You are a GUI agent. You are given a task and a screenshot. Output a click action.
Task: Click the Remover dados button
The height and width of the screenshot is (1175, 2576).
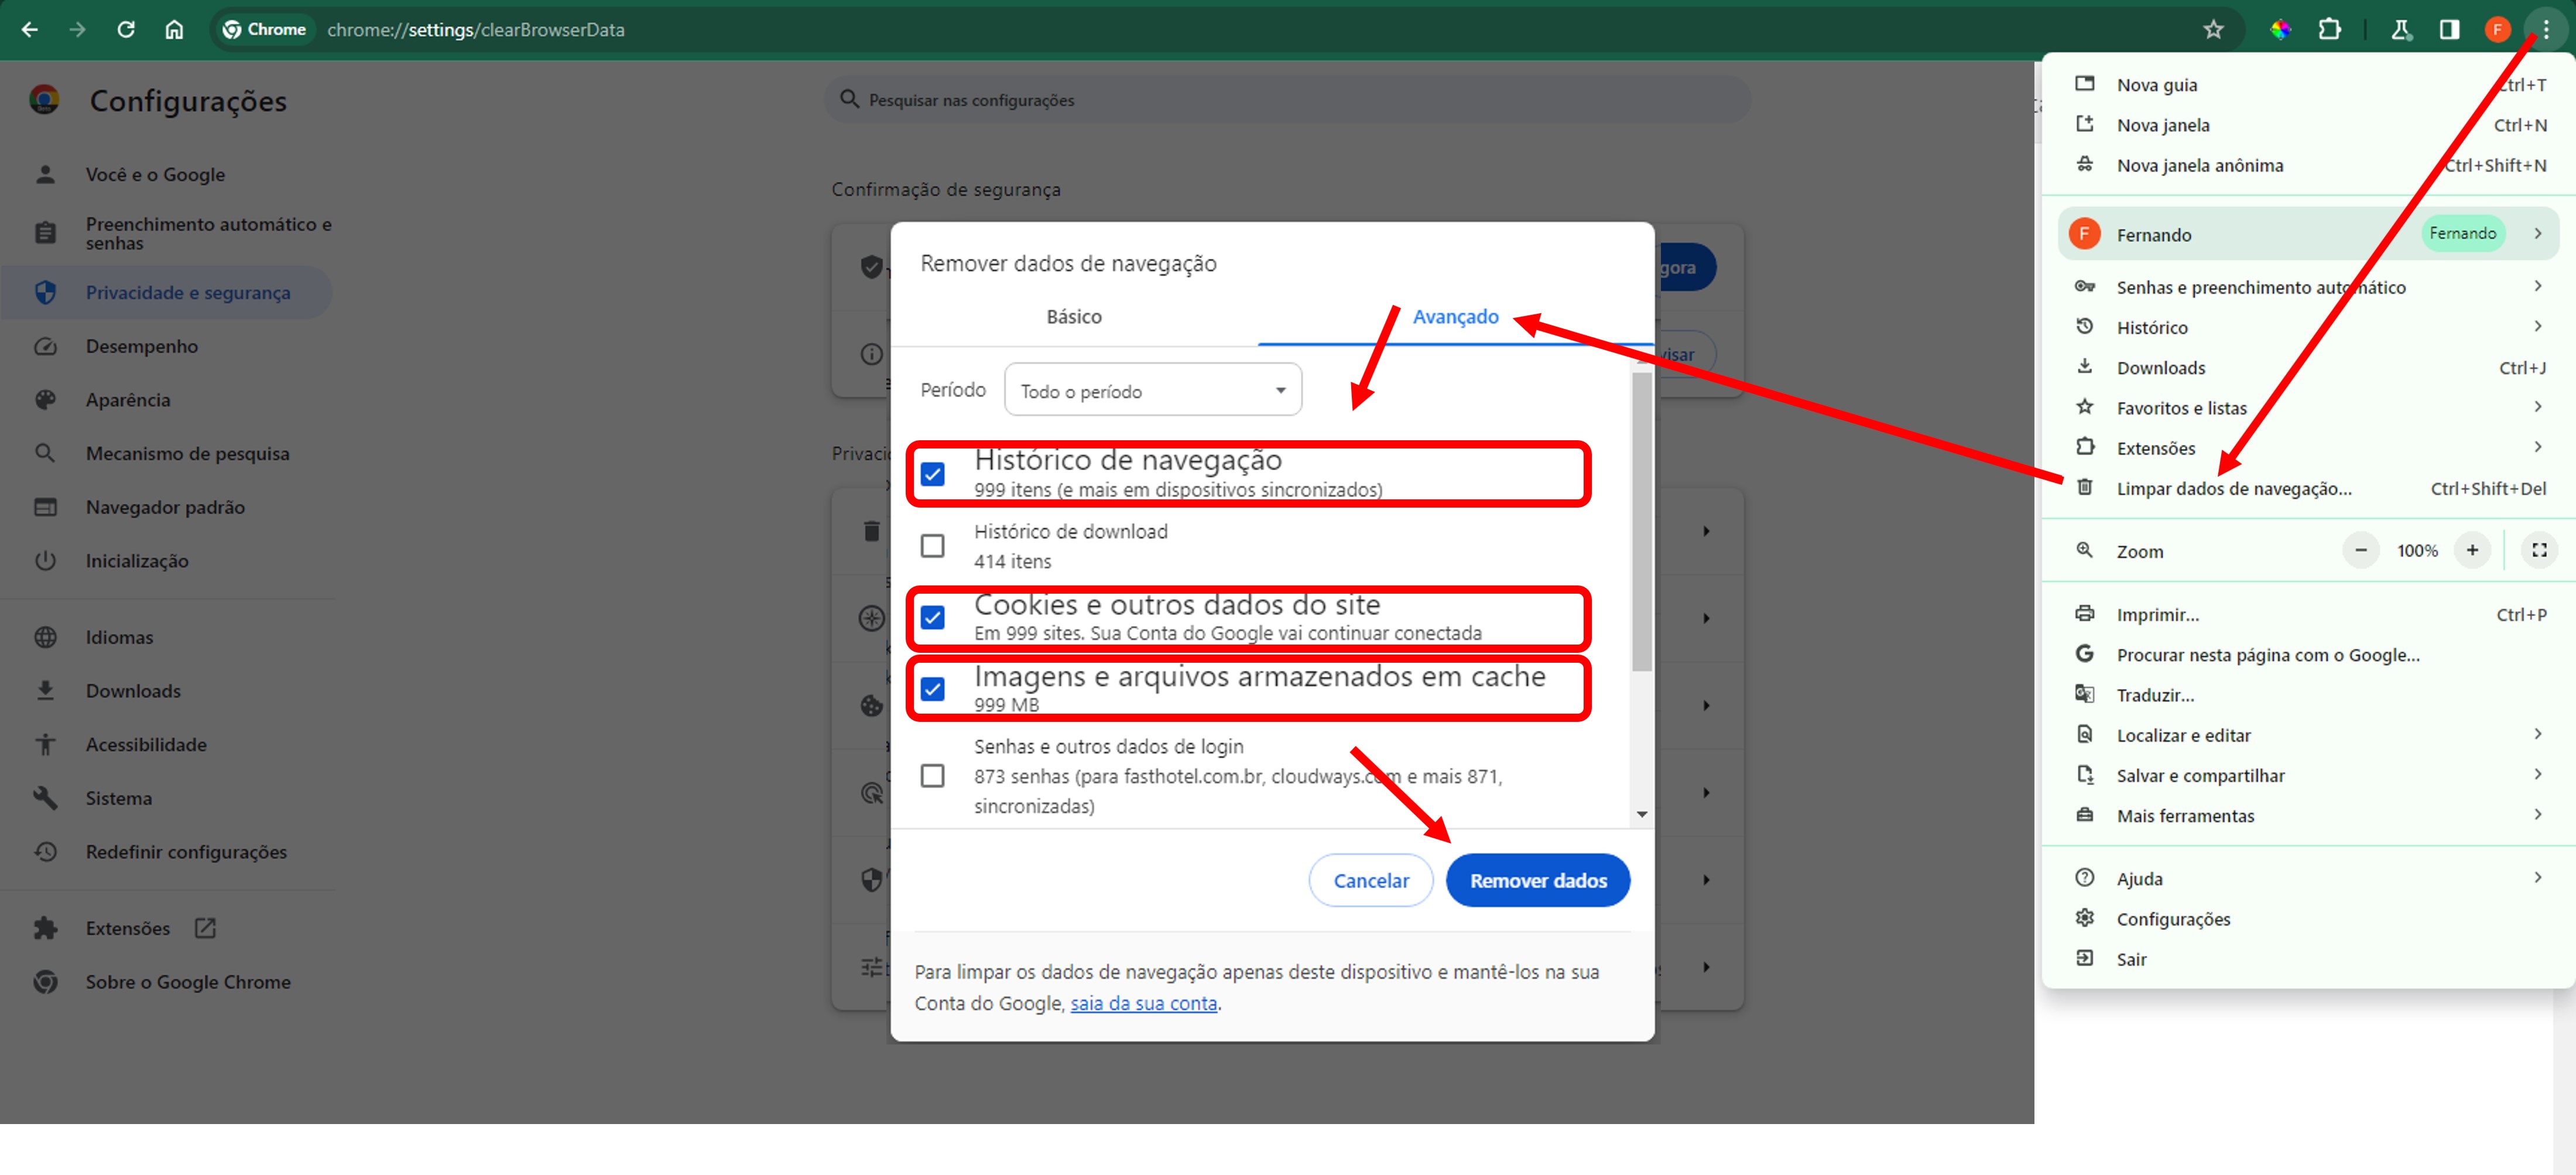(x=1537, y=880)
